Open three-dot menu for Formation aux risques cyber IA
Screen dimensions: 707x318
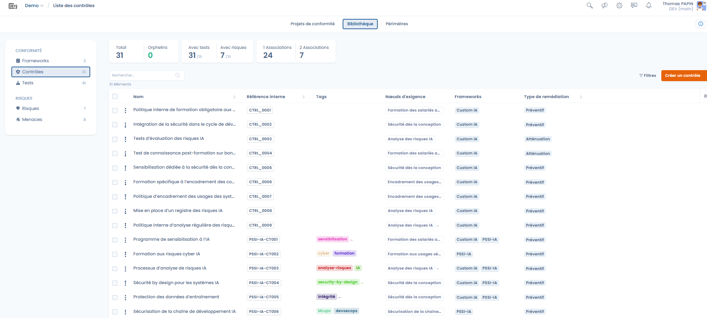tap(125, 254)
